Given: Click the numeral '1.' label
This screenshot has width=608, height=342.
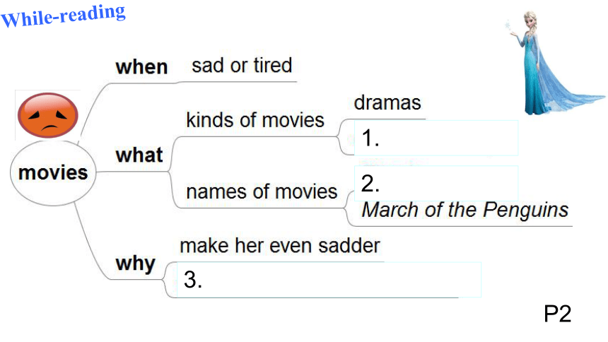Looking at the screenshot, I should pyautogui.click(x=370, y=138).
